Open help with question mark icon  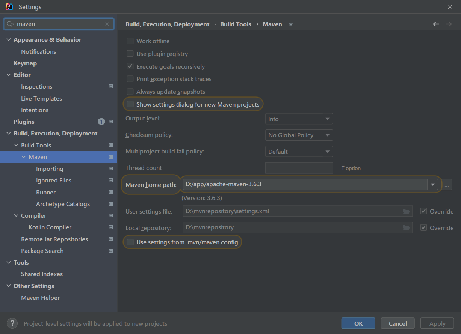(12, 323)
